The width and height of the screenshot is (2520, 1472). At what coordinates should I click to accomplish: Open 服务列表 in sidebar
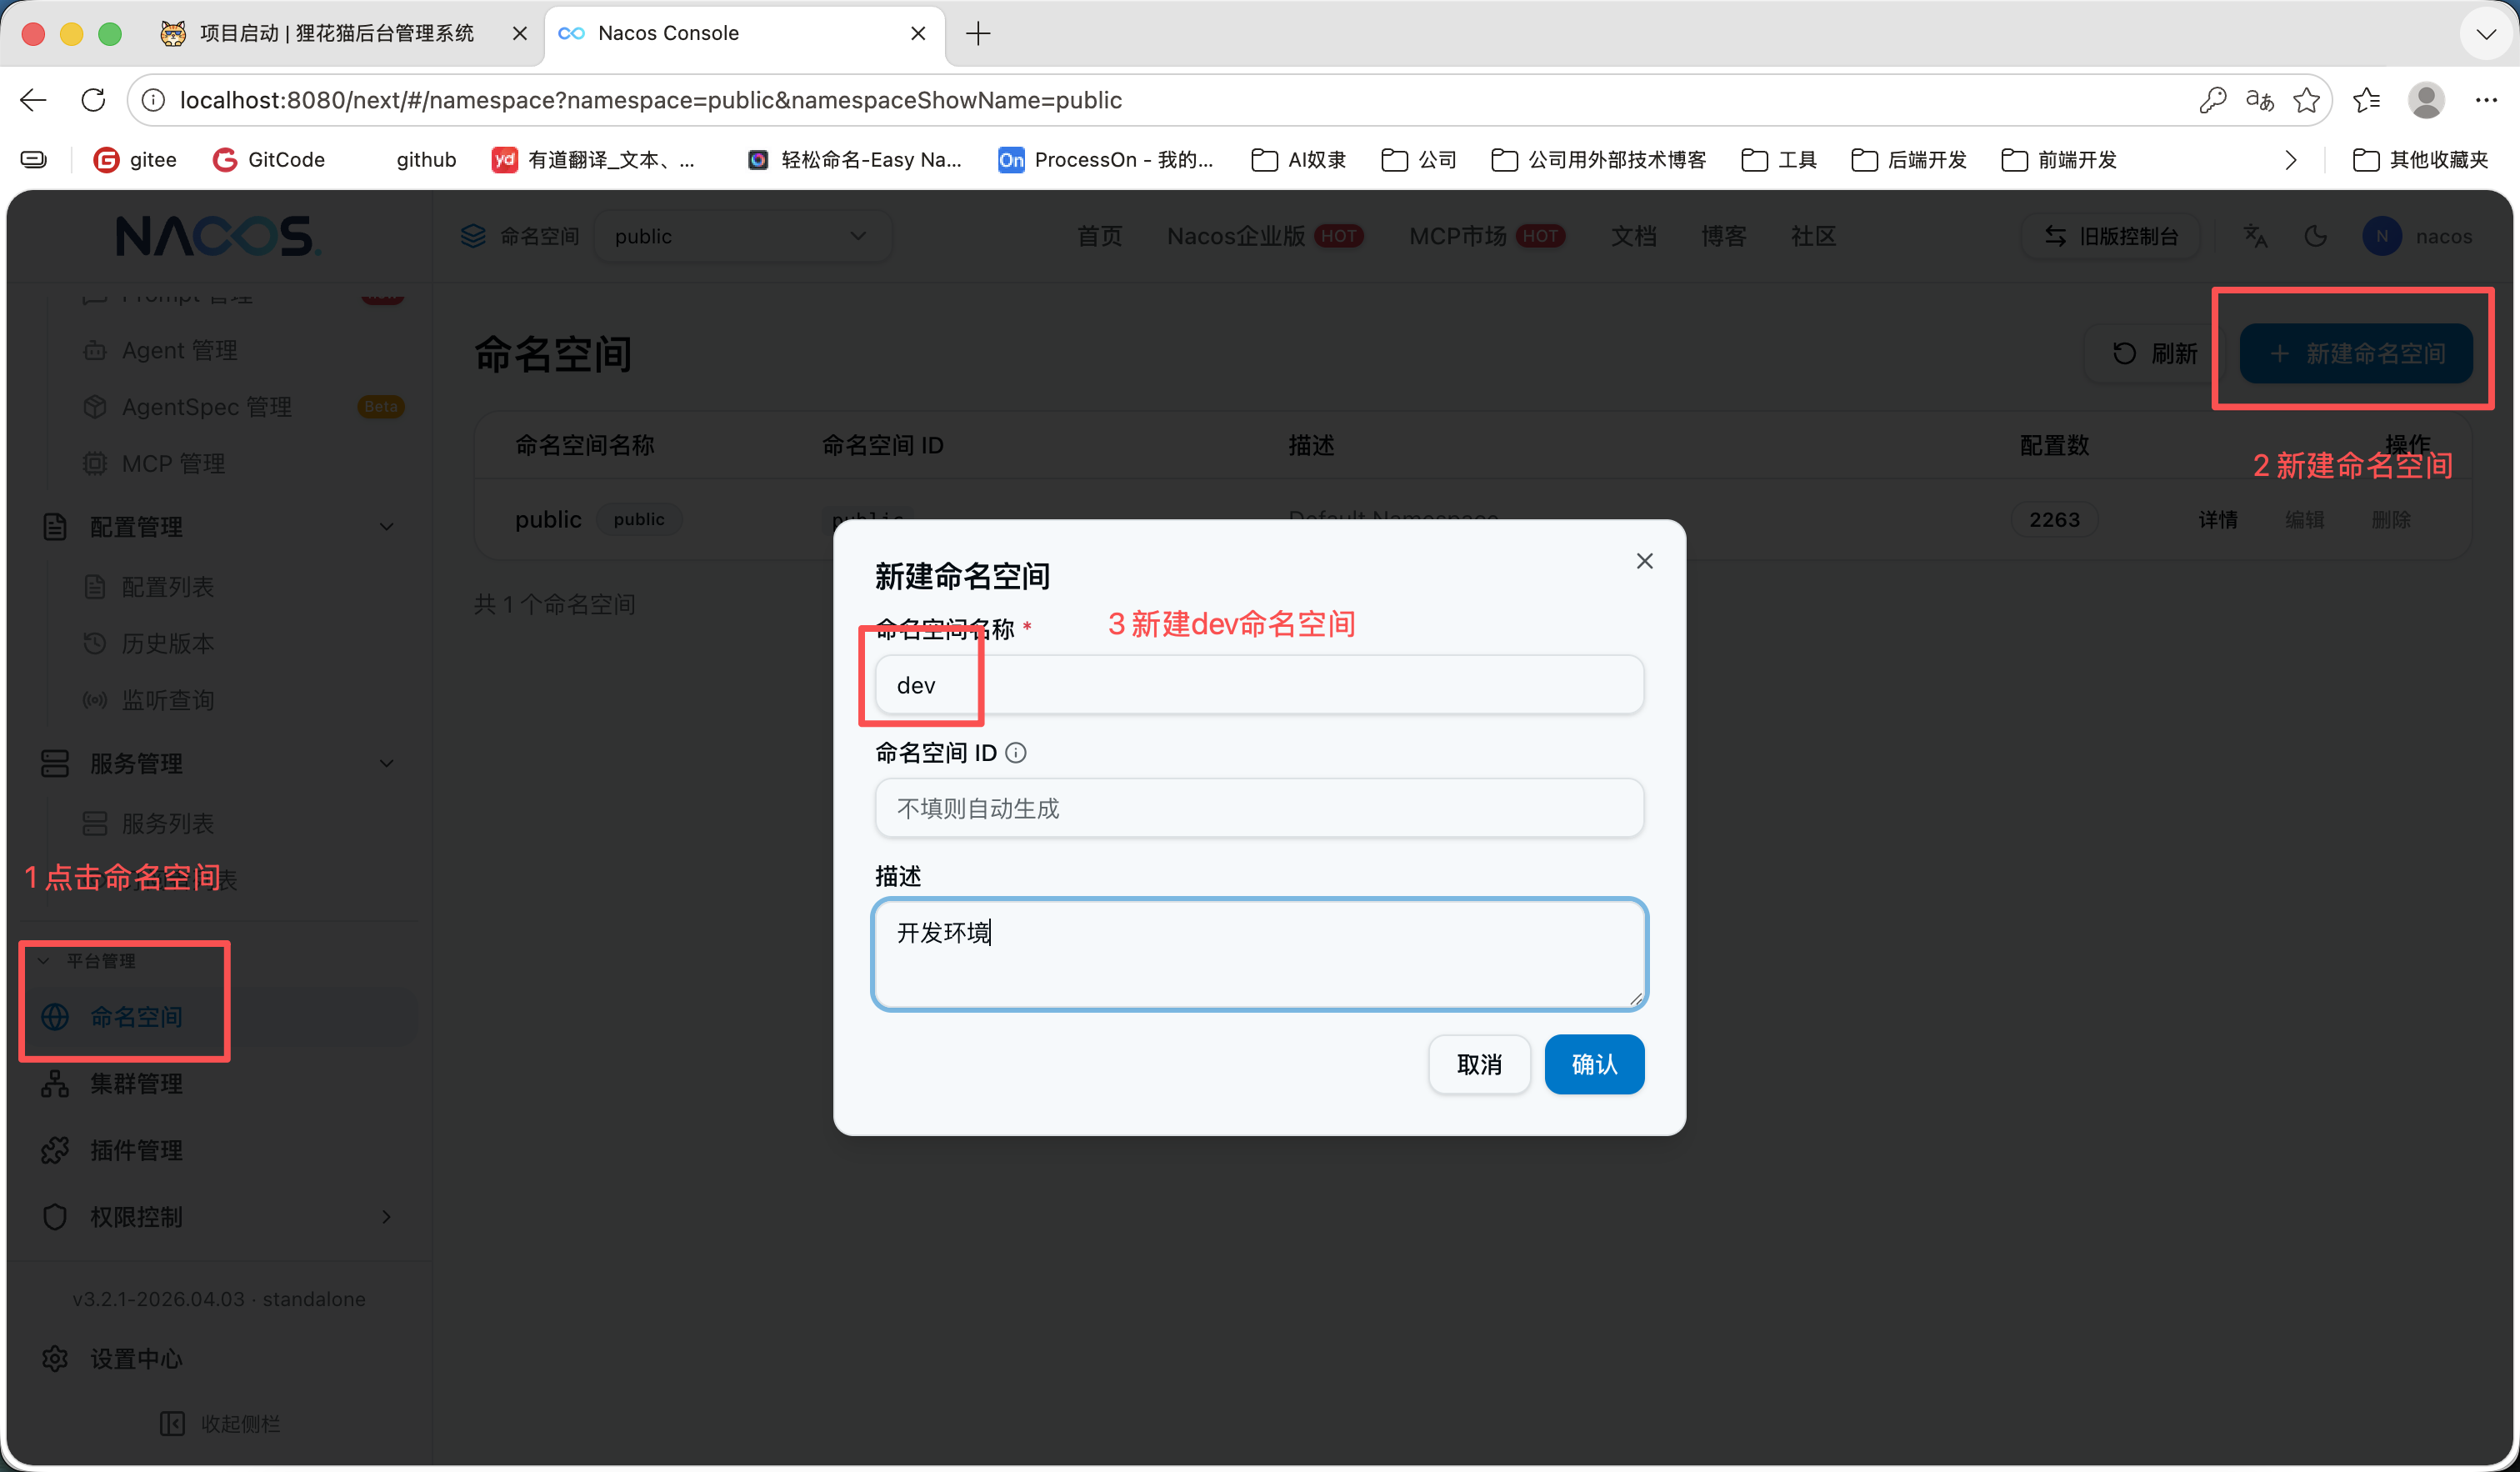click(167, 824)
